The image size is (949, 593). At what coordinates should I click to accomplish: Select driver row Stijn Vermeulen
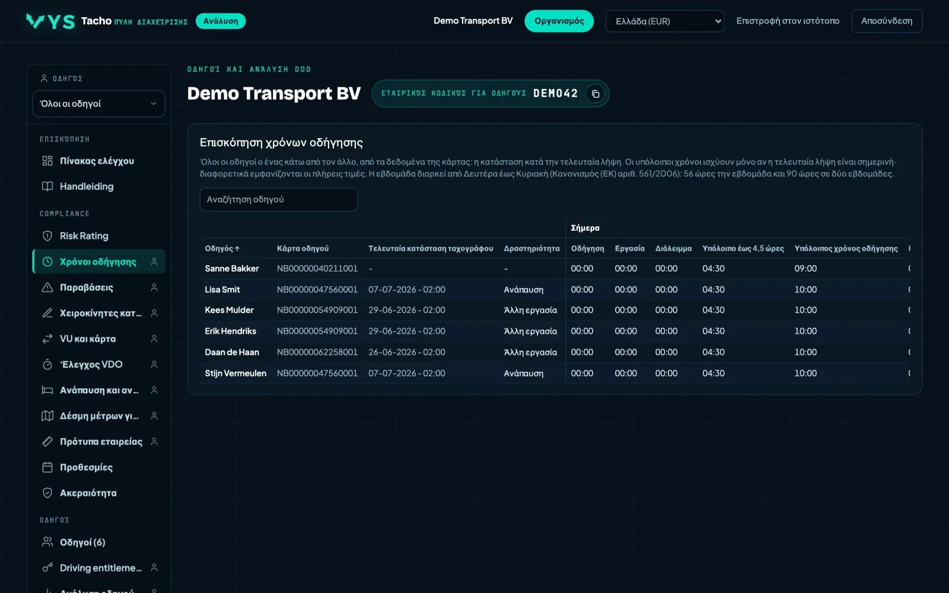coord(554,373)
